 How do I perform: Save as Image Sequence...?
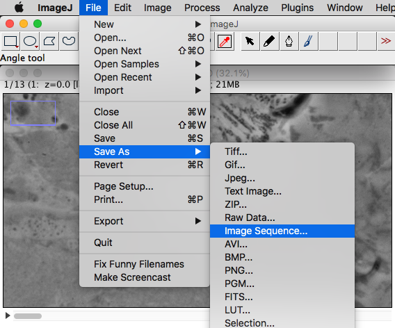(282, 231)
